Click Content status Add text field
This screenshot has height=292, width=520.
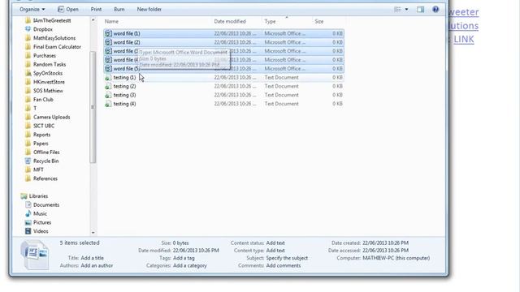click(275, 243)
